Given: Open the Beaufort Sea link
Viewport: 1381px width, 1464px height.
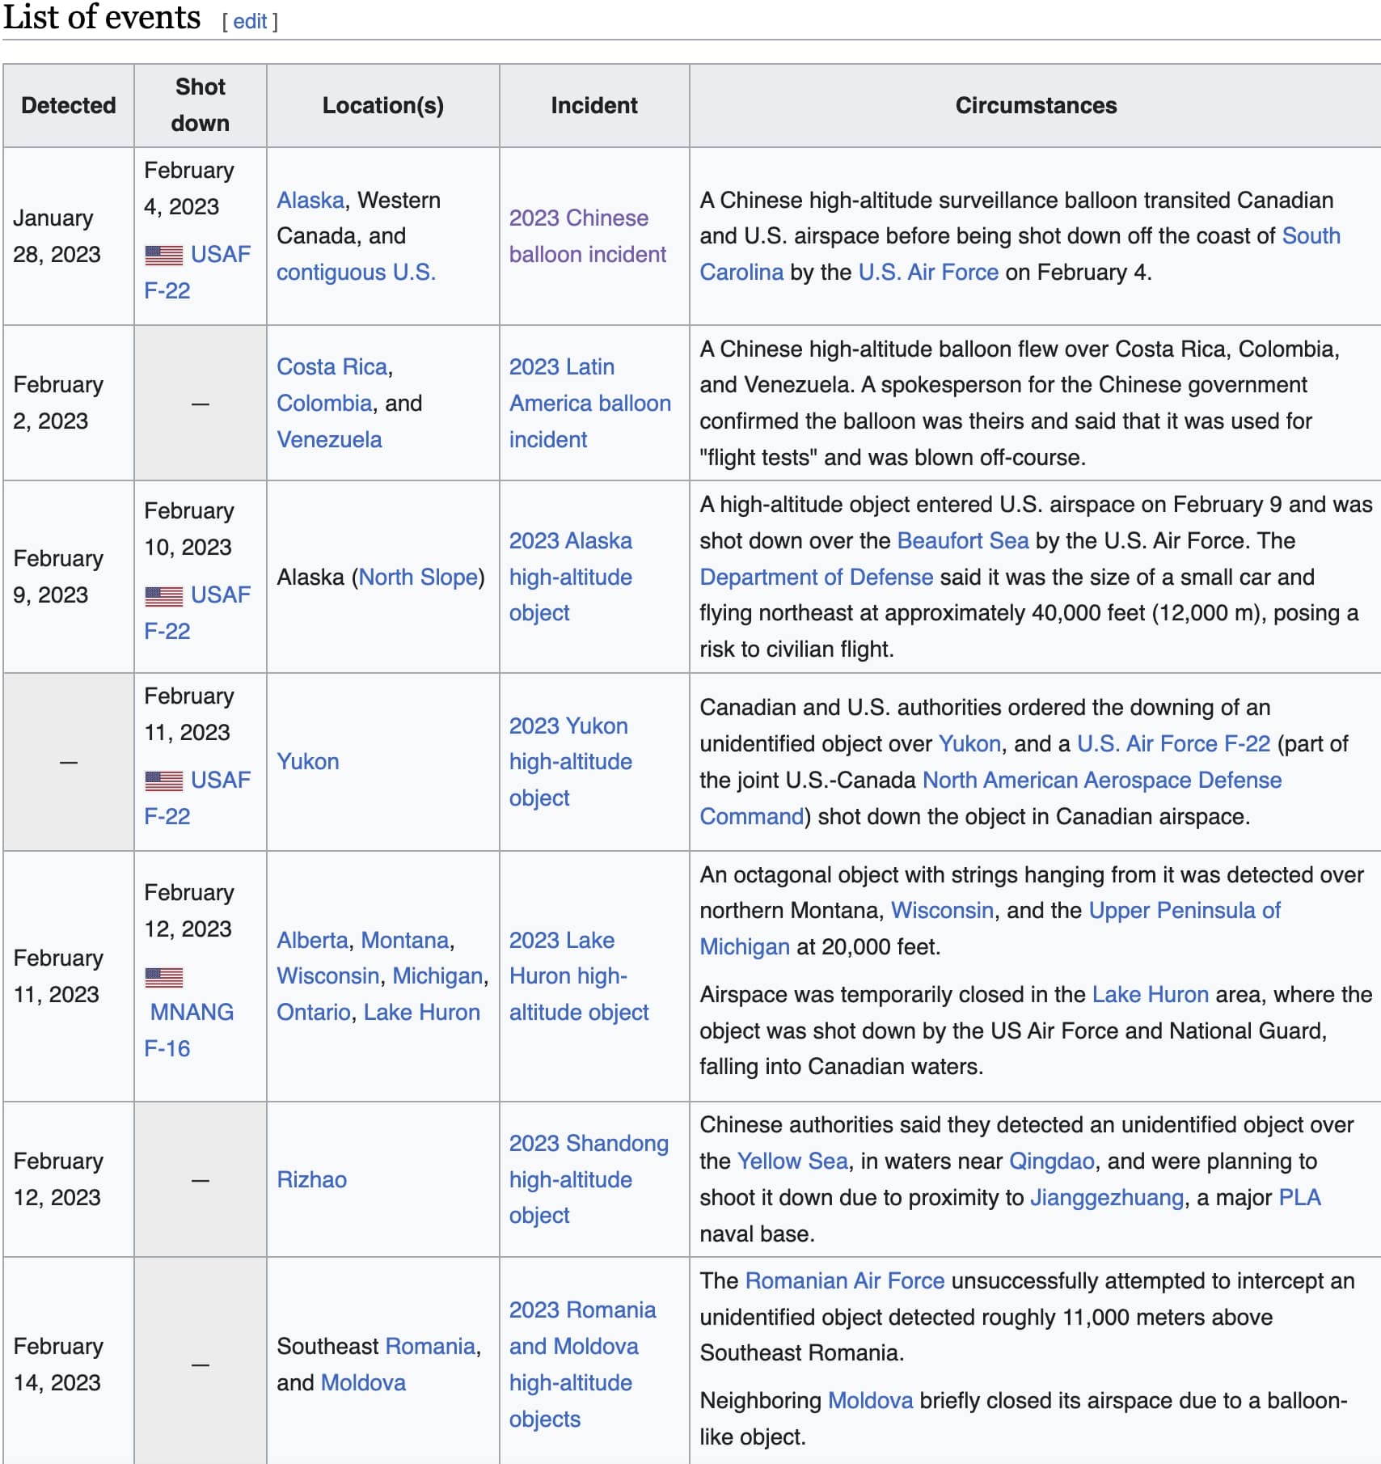Looking at the screenshot, I should tap(962, 541).
